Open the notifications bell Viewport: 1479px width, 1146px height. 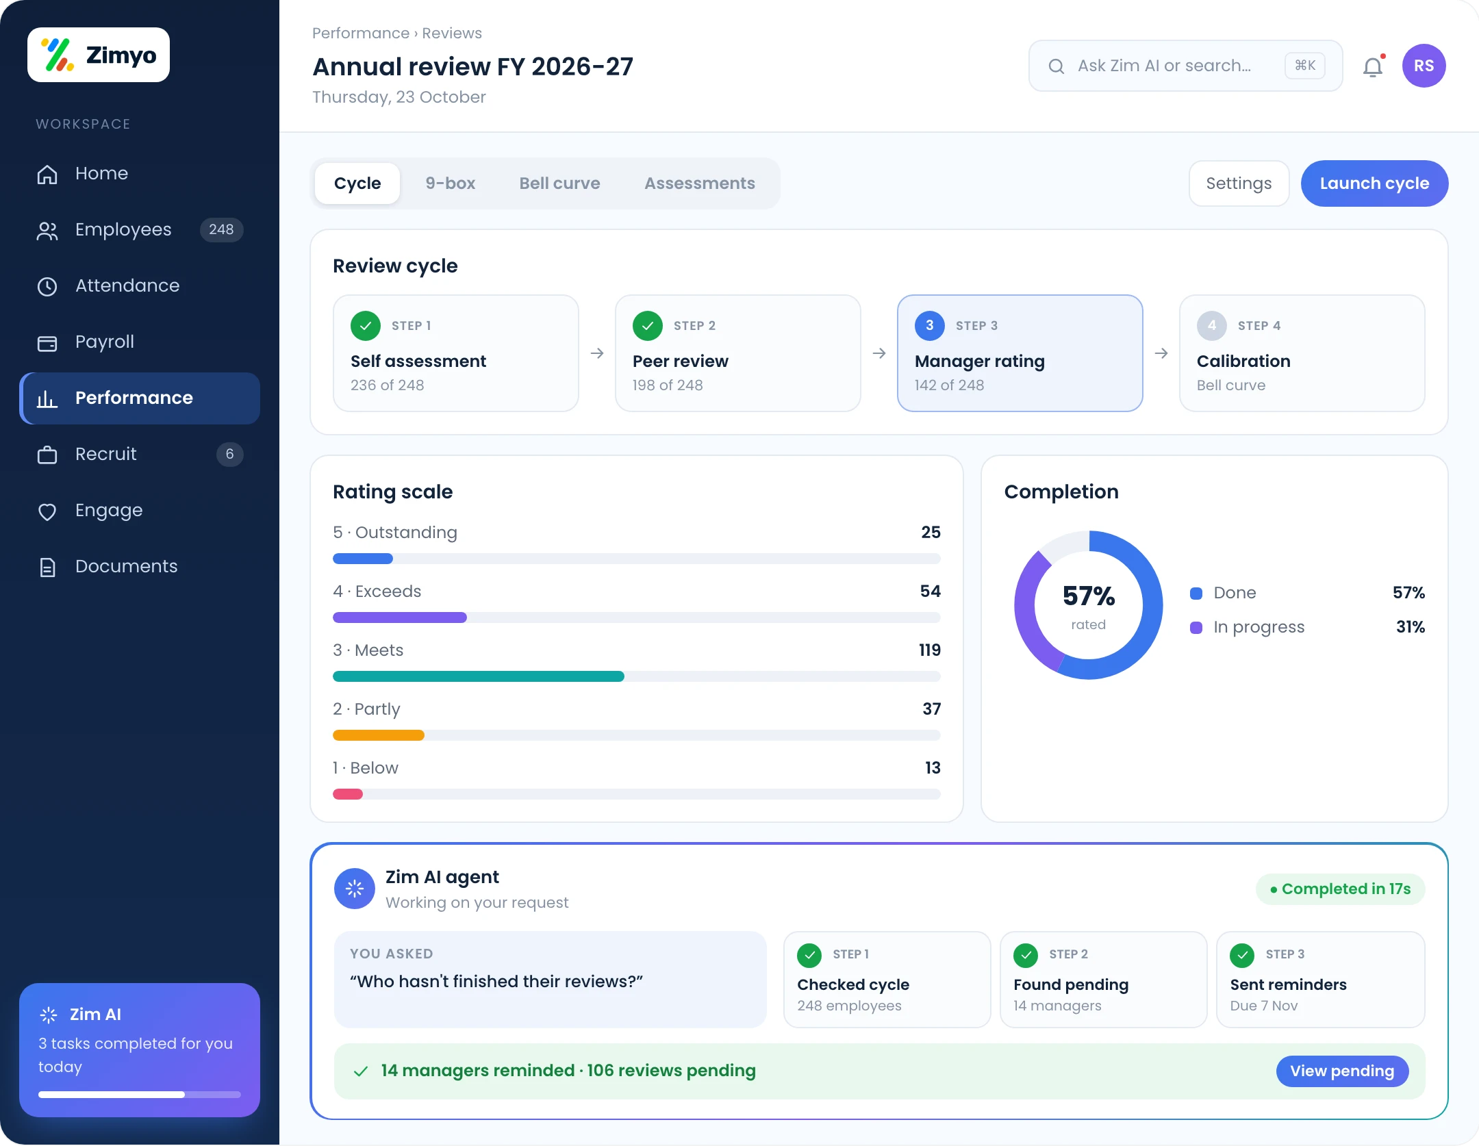[x=1373, y=66]
